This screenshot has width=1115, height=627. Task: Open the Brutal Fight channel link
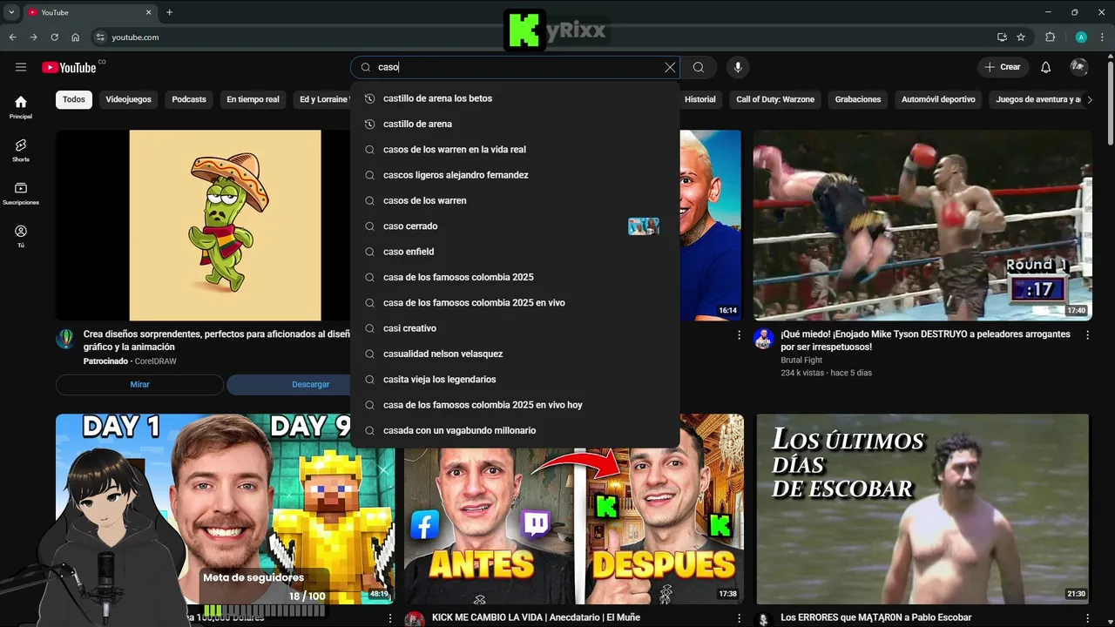801,360
